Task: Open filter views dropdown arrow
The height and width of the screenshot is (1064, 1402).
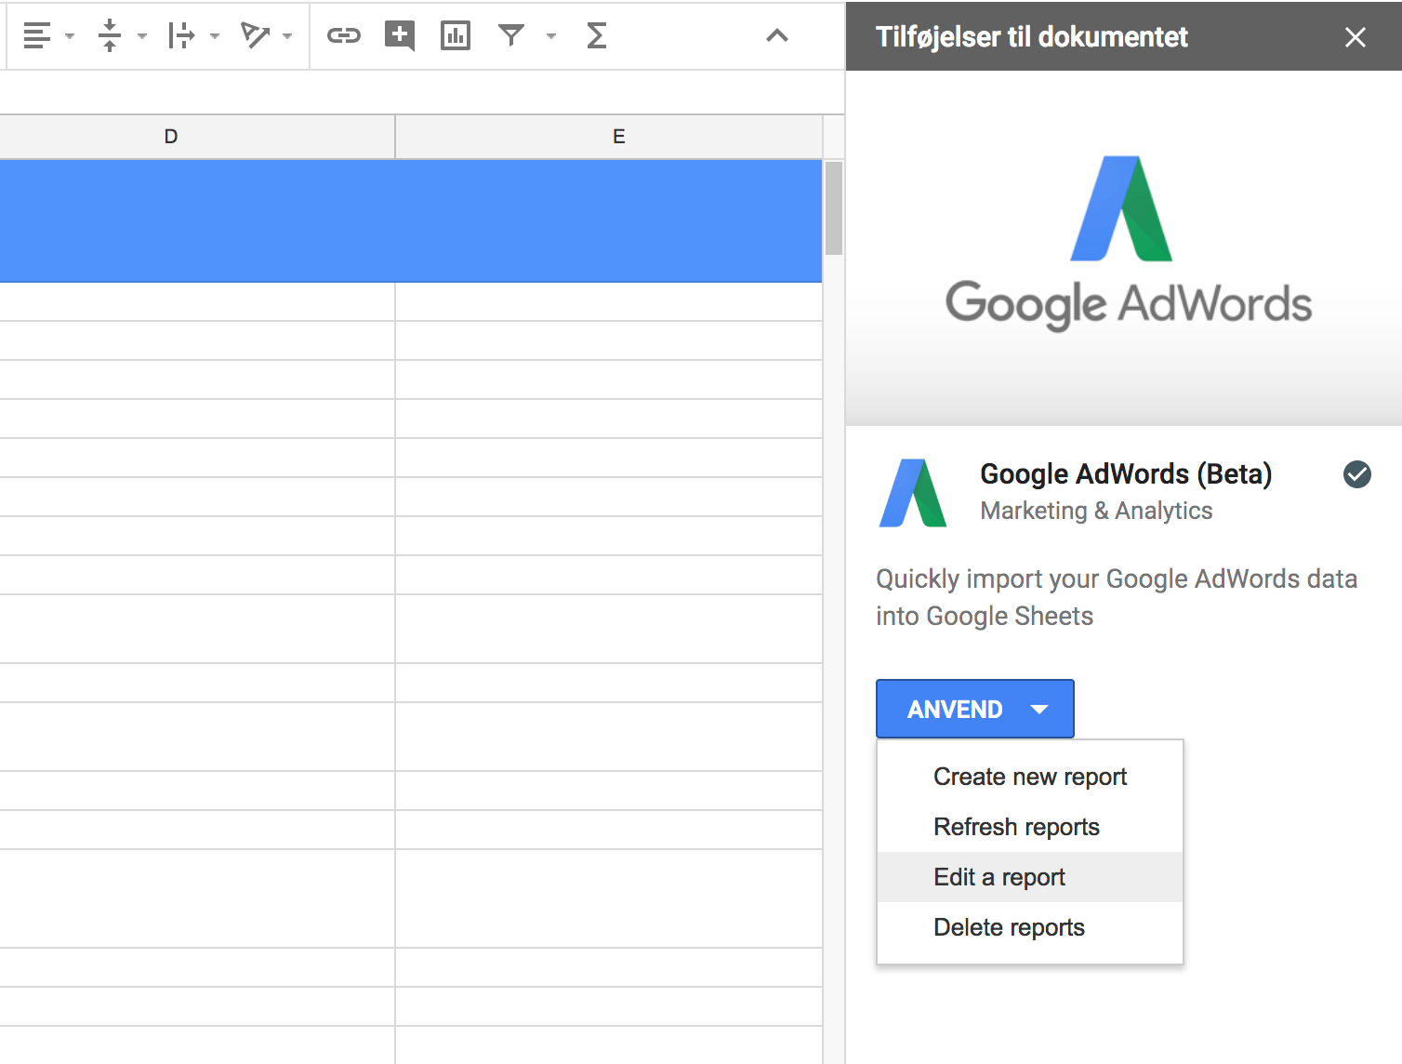Action: (x=551, y=37)
